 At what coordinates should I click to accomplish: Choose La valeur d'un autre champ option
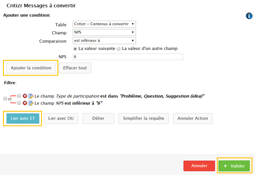pos(119,49)
